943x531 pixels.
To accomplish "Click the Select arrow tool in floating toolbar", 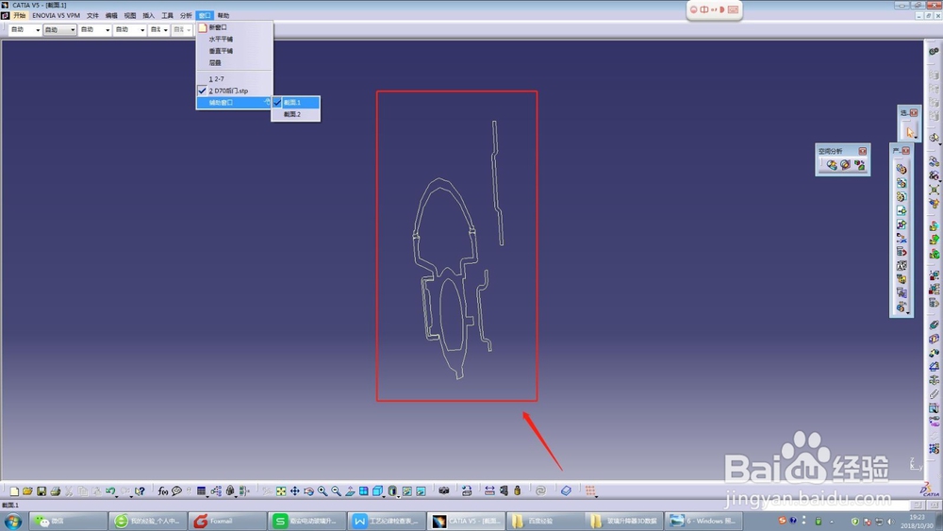I will pos(909,132).
